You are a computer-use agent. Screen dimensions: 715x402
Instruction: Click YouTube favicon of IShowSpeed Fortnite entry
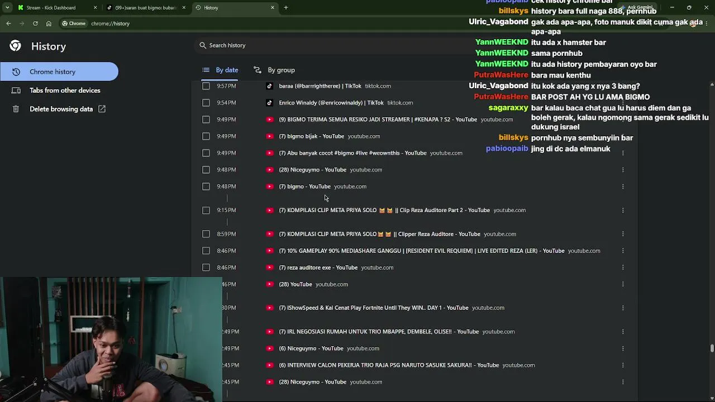pos(270,308)
